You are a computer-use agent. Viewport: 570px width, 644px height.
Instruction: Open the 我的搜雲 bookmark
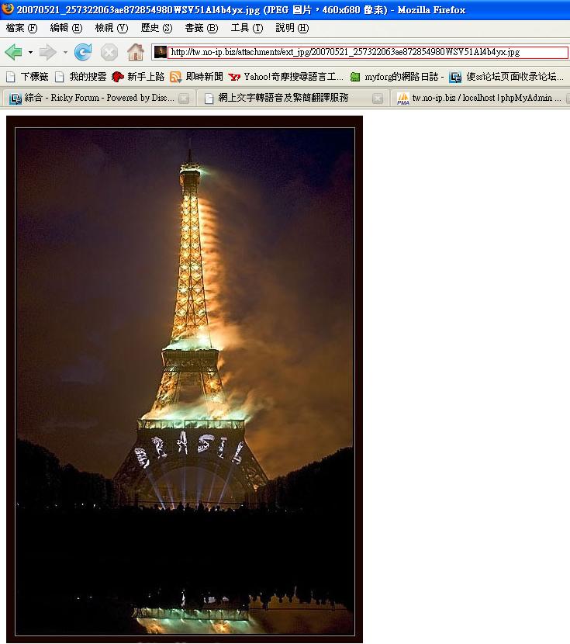81,77
